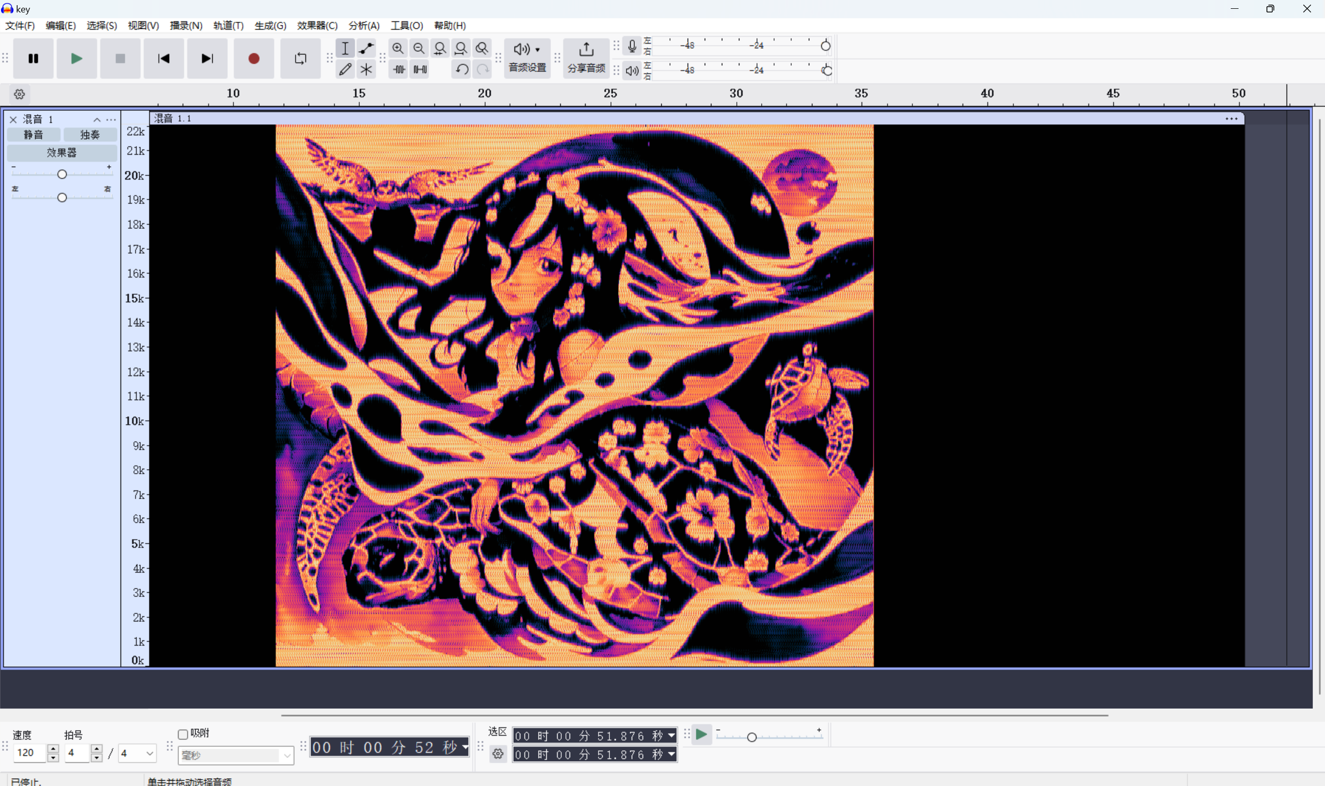Open the 工具(O) menu
This screenshot has height=786, width=1325.
406,25
